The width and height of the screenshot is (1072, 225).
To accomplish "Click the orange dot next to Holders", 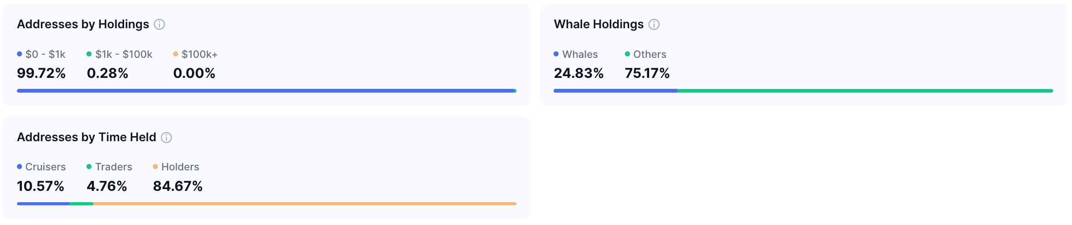I will [155, 167].
